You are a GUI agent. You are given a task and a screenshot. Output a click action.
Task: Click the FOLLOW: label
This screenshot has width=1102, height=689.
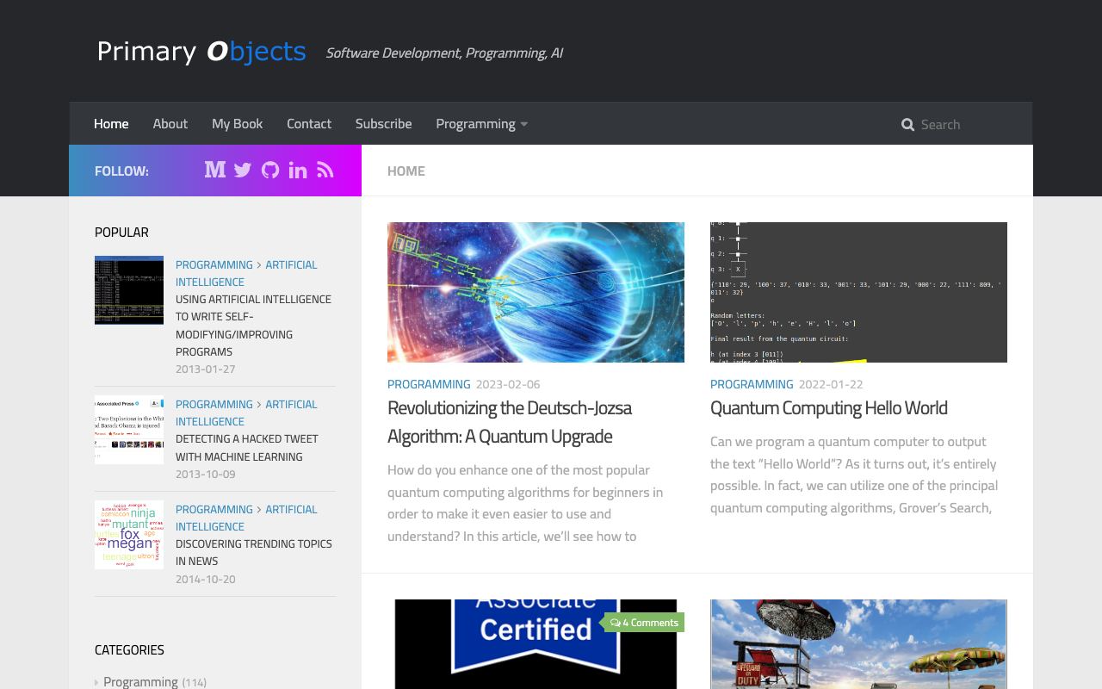point(121,171)
